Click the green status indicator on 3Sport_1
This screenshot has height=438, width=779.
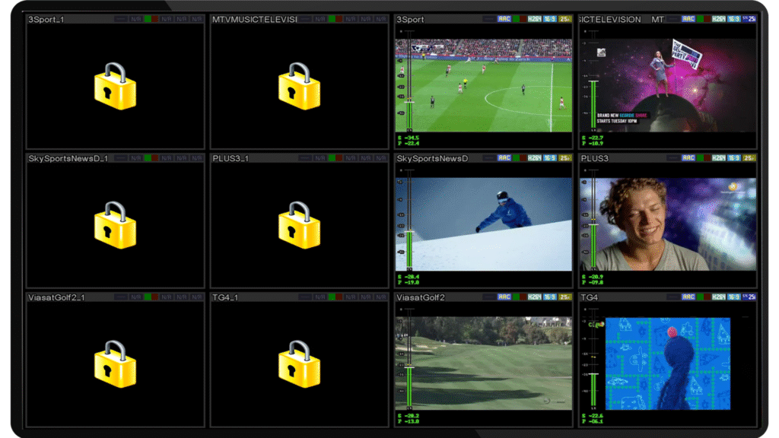coord(148,19)
